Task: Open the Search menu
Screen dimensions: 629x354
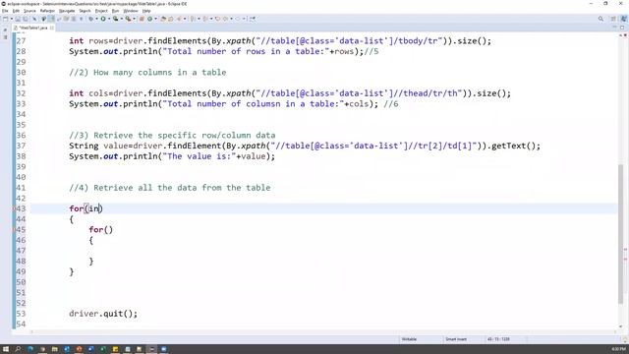Action: [85, 11]
